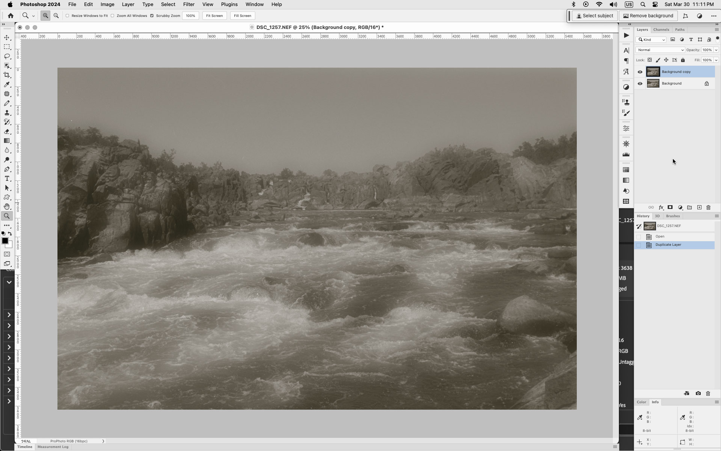Activate the Eraser tool
Viewport: 721px width, 451px height.
click(x=7, y=132)
